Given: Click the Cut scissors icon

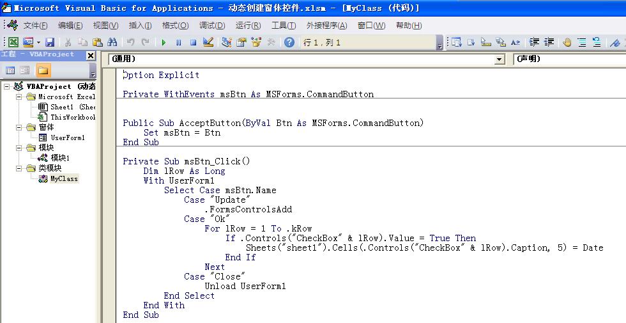Looking at the screenshot, I should coord(68,42).
